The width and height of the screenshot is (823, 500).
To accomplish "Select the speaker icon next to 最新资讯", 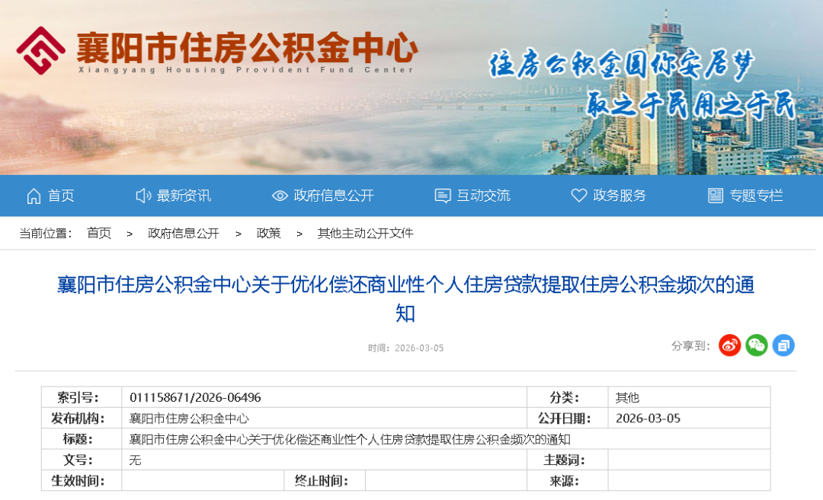I will click(142, 196).
